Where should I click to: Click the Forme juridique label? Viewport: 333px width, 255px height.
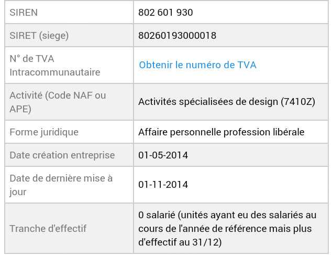tap(44, 132)
